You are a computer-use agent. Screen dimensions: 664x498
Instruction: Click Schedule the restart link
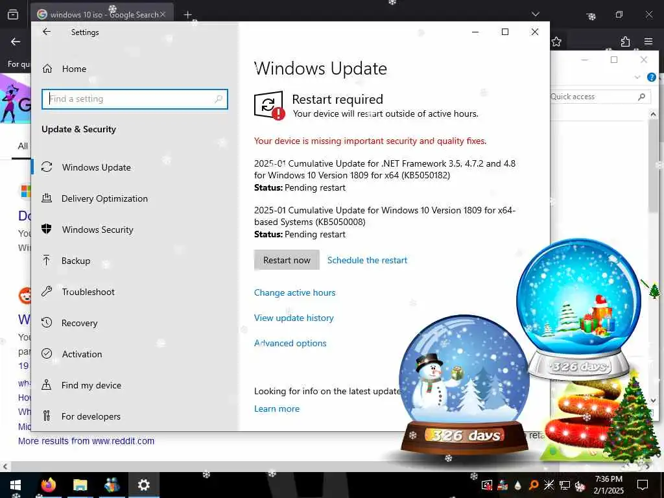click(367, 260)
